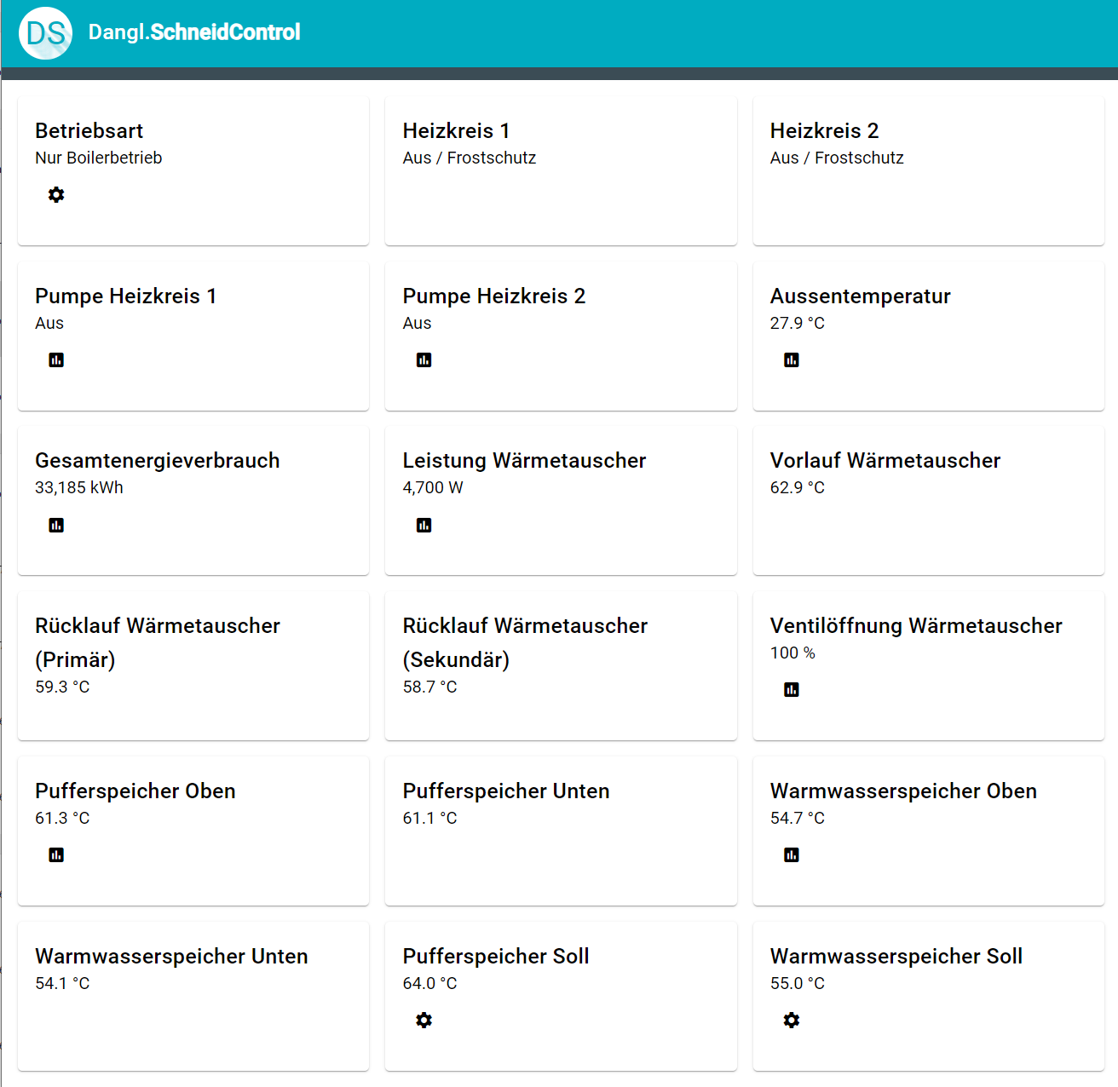The height and width of the screenshot is (1087, 1118).
Task: Select Pufferspeicher Soll heading
Action: tap(496, 956)
